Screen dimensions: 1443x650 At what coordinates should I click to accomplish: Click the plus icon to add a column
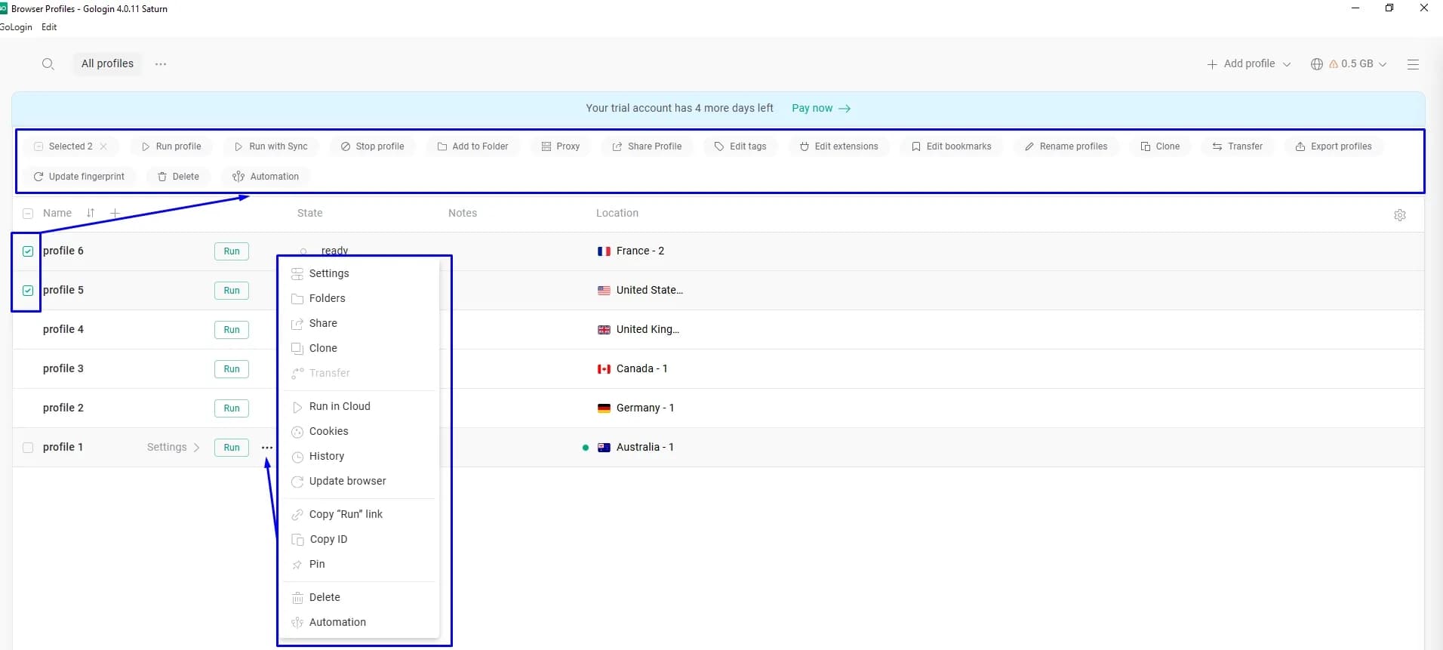click(115, 214)
